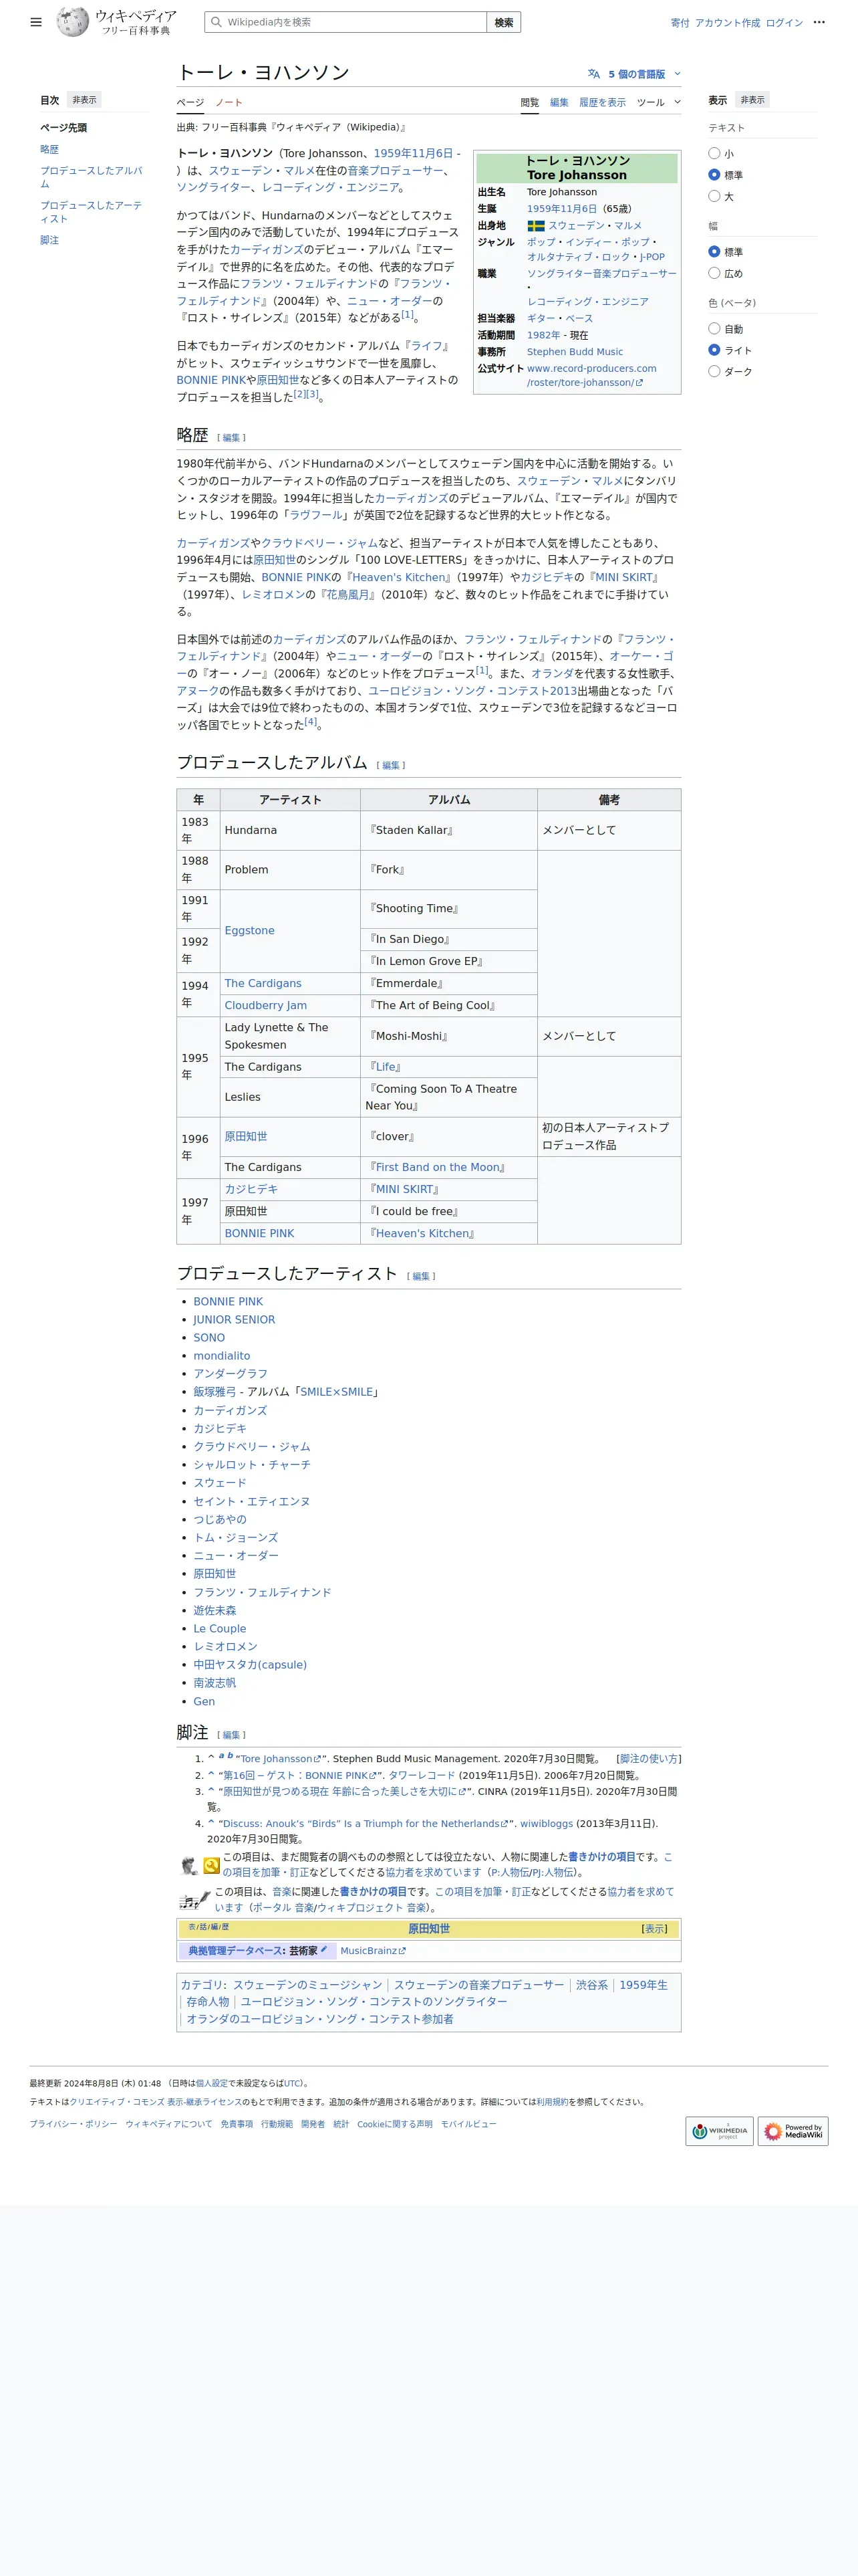Select the ページ article tab
This screenshot has width=858, height=2576.
coord(190,102)
